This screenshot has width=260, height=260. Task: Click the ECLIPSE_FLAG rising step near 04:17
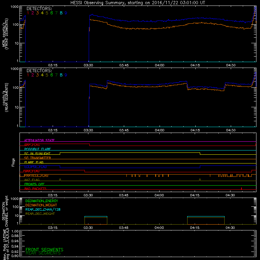pyautogui.click(x=200, y=167)
